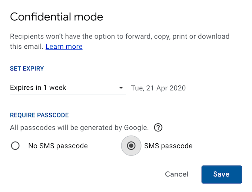Click the expiry date 'Tue, 21 Apr 2020'

(158, 88)
